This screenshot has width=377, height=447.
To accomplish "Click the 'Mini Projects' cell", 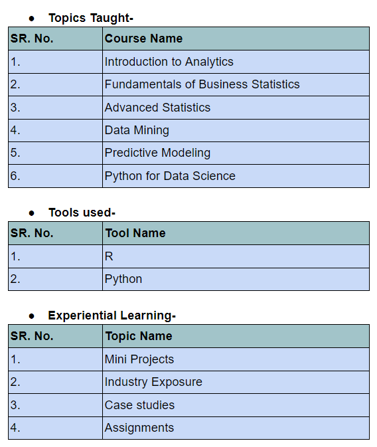I will pos(236,359).
